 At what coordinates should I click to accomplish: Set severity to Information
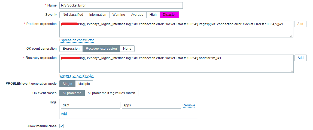[x=98, y=15]
